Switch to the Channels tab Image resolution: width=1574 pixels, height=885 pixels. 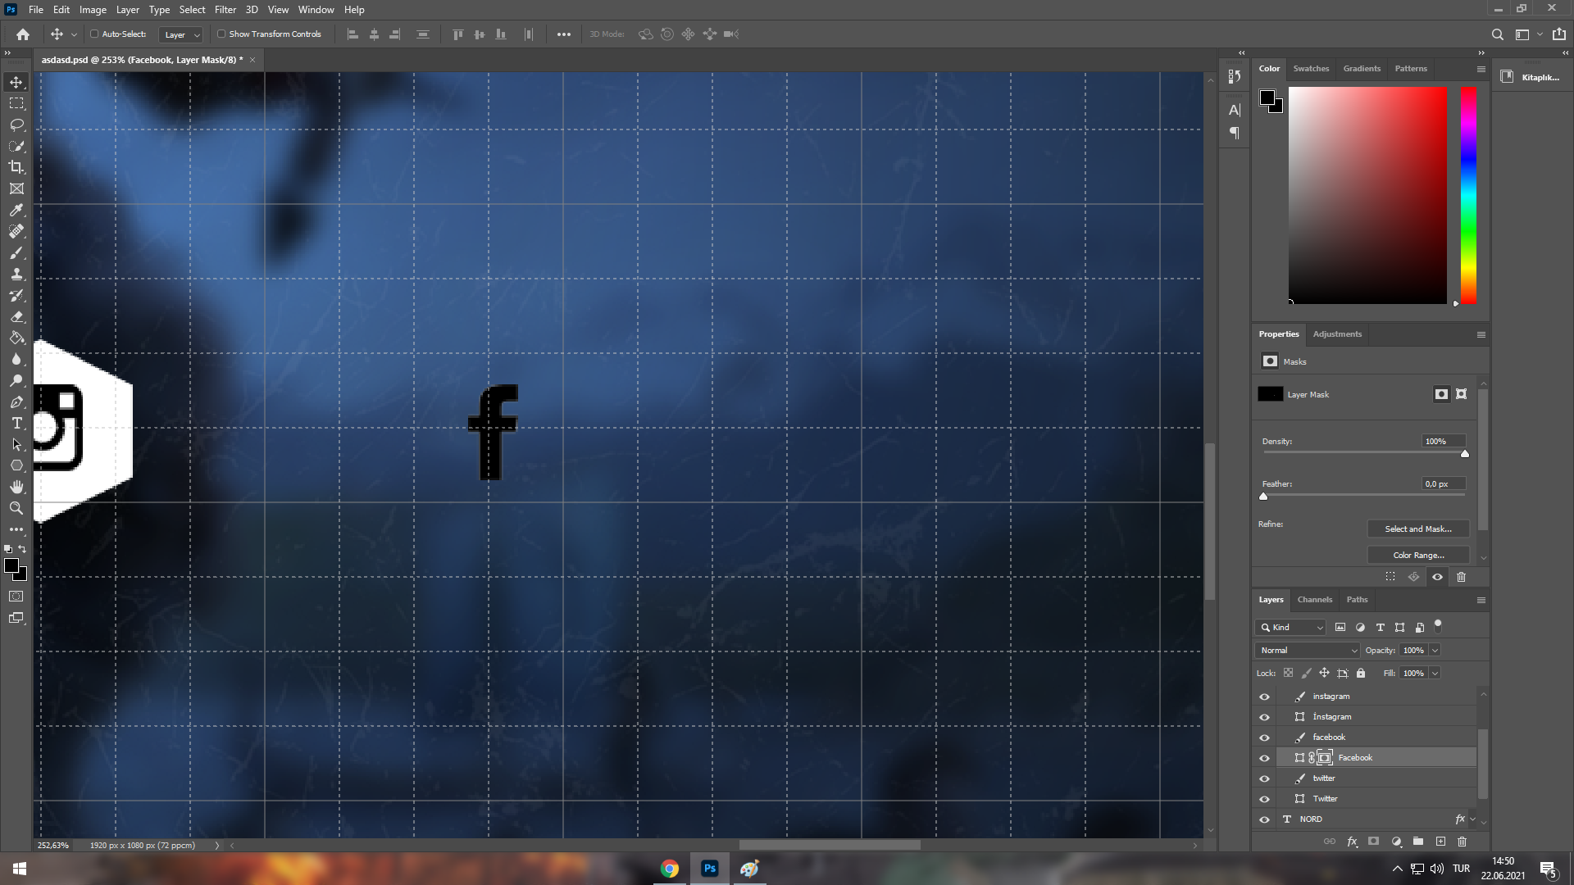coord(1314,600)
